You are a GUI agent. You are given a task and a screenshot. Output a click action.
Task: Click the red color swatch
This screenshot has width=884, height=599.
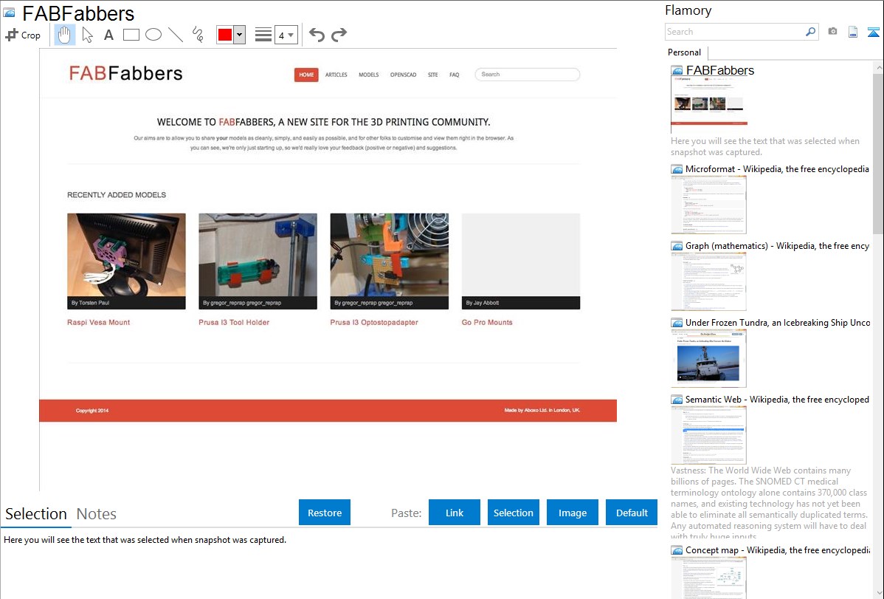(225, 35)
